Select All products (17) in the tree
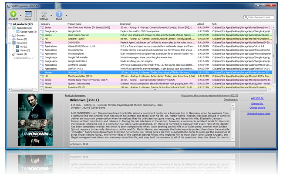This screenshot has width=283, height=174. (x=23, y=24)
